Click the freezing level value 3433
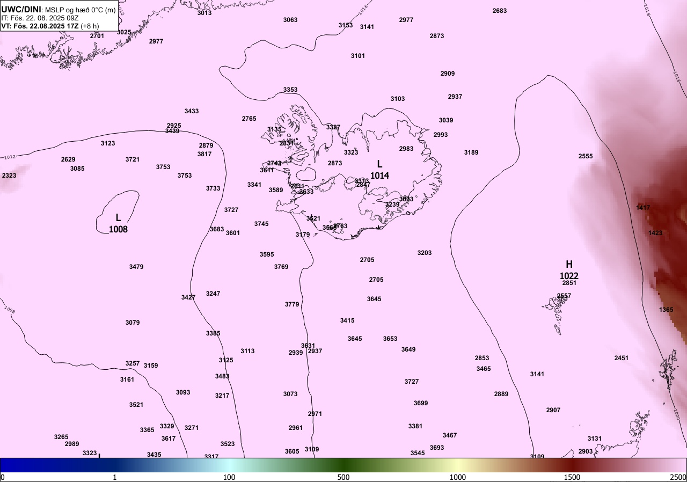Viewport: 687px width, 482px height. 192,111
